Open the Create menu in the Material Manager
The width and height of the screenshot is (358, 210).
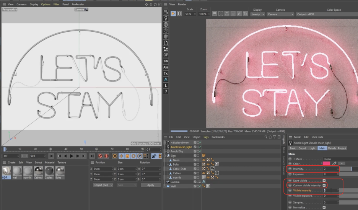click(11, 163)
